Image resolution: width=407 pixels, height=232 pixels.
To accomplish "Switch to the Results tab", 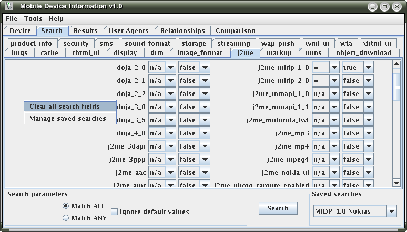I will click(85, 31).
